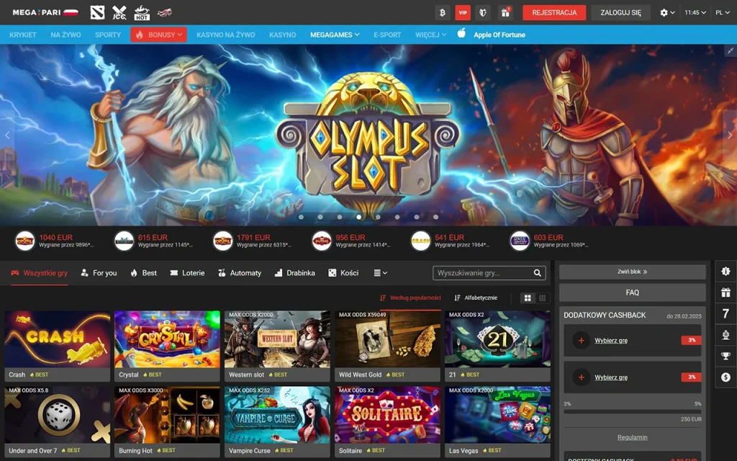Click the 1040 EUR winner game avatar
Screen dimensions: 737x461
(25, 241)
